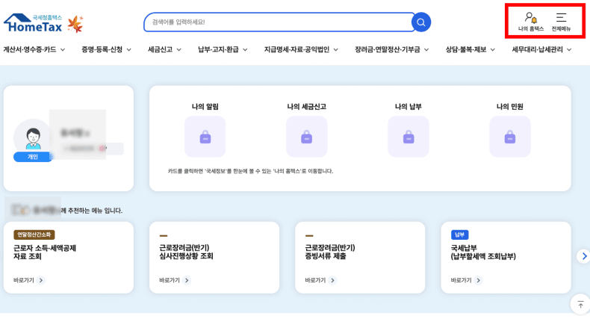
Task: Expand 납부·고지·환급 menu chevron
Action: 245,49
